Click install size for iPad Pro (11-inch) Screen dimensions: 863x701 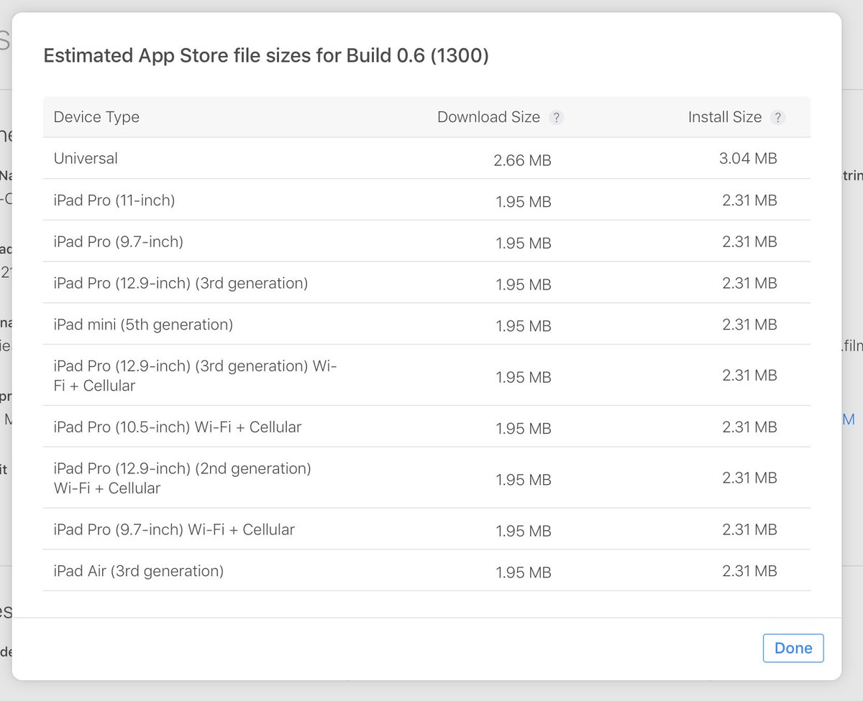749,200
